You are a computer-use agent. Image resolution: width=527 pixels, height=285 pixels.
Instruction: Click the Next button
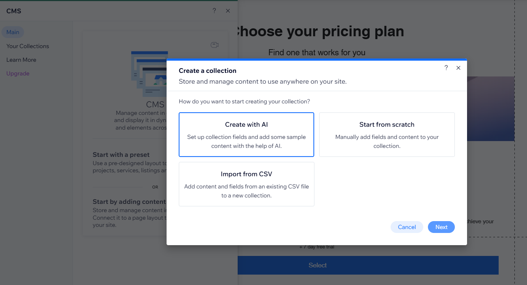click(x=441, y=227)
